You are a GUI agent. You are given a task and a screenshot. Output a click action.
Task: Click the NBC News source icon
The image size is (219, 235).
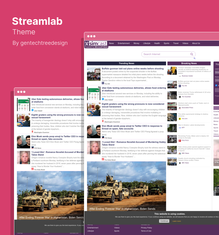click(x=180, y=153)
